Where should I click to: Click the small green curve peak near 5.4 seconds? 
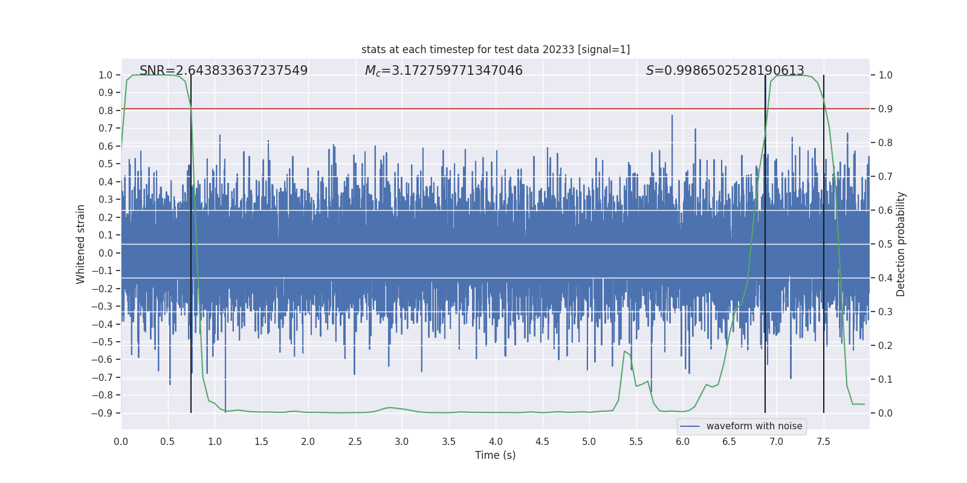pyautogui.click(x=625, y=351)
